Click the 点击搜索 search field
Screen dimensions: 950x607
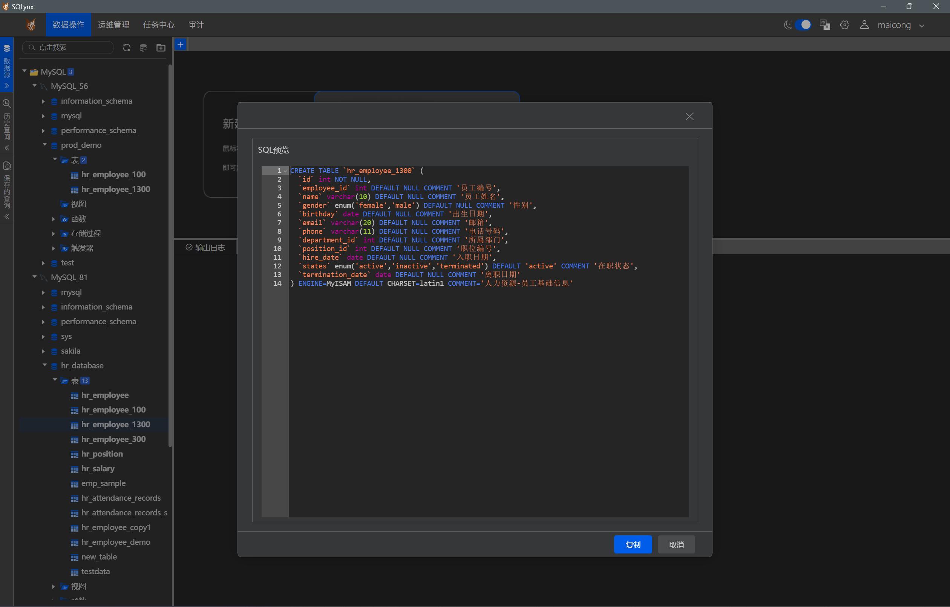pos(68,48)
